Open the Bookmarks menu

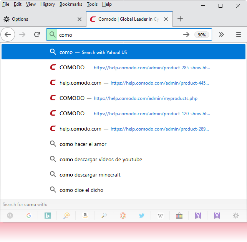tap(71, 4)
